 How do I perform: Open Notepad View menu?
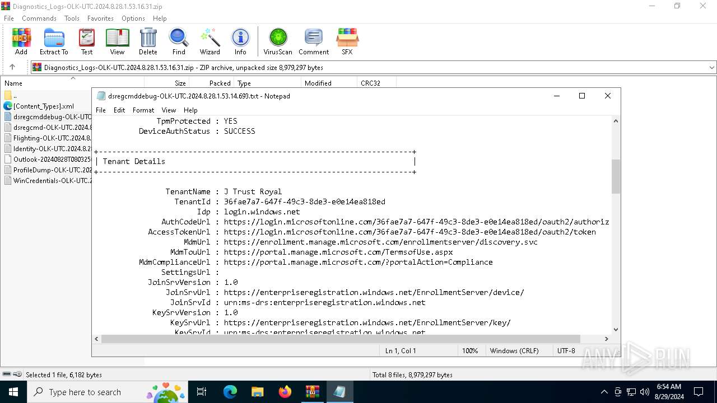click(169, 110)
